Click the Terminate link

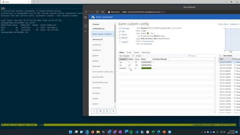pos(125,28)
